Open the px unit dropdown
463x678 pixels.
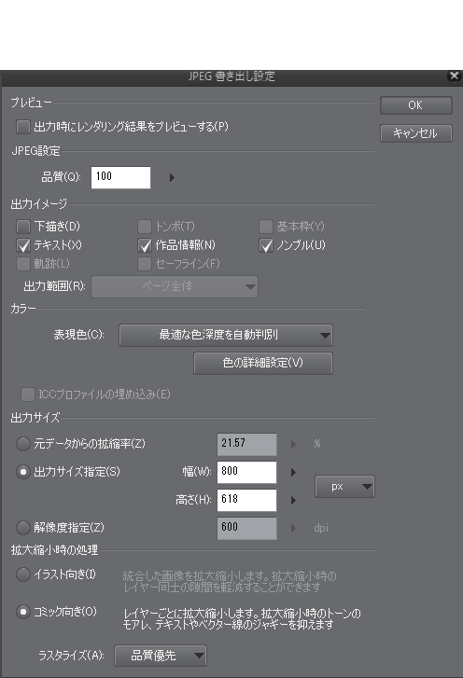[x=344, y=487]
